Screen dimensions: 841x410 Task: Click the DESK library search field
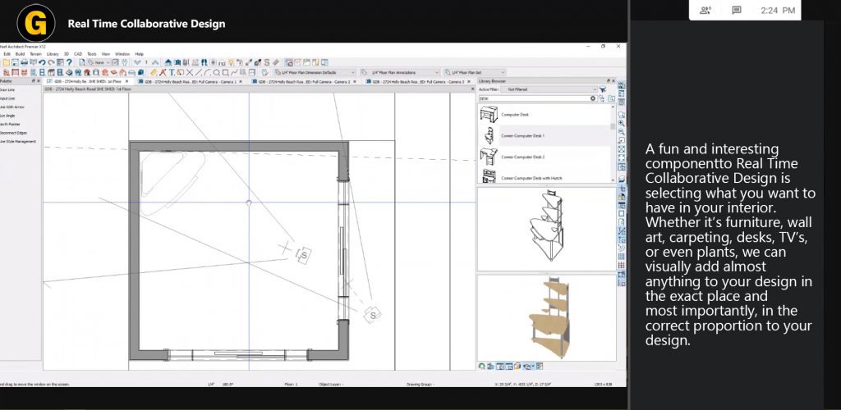click(x=534, y=98)
